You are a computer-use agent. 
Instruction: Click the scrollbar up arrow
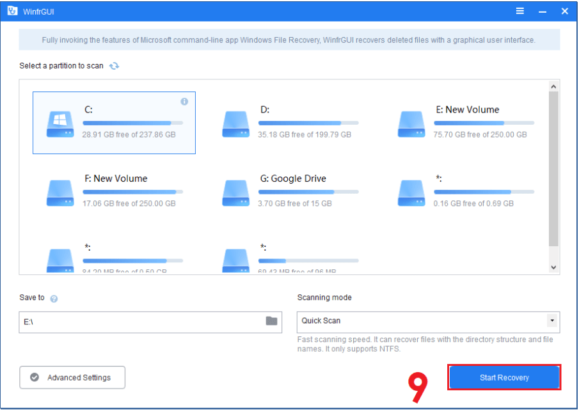554,86
